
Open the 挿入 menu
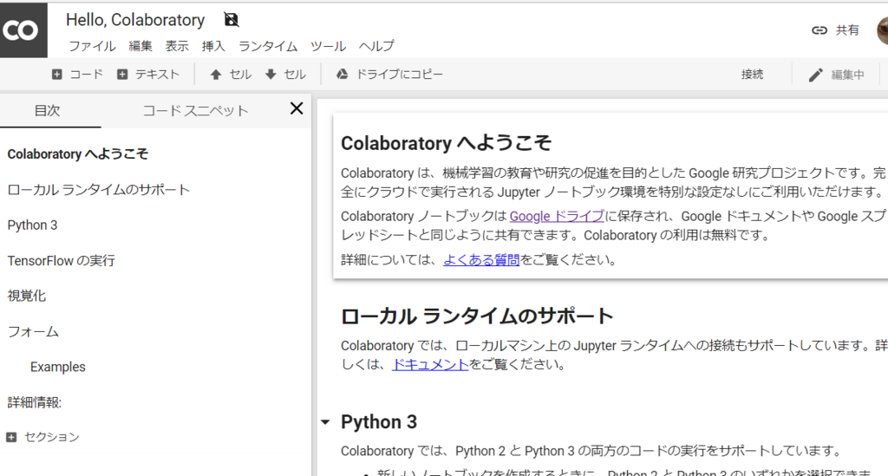(213, 46)
